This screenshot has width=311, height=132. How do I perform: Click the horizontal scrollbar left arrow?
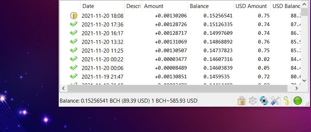(64, 88)
